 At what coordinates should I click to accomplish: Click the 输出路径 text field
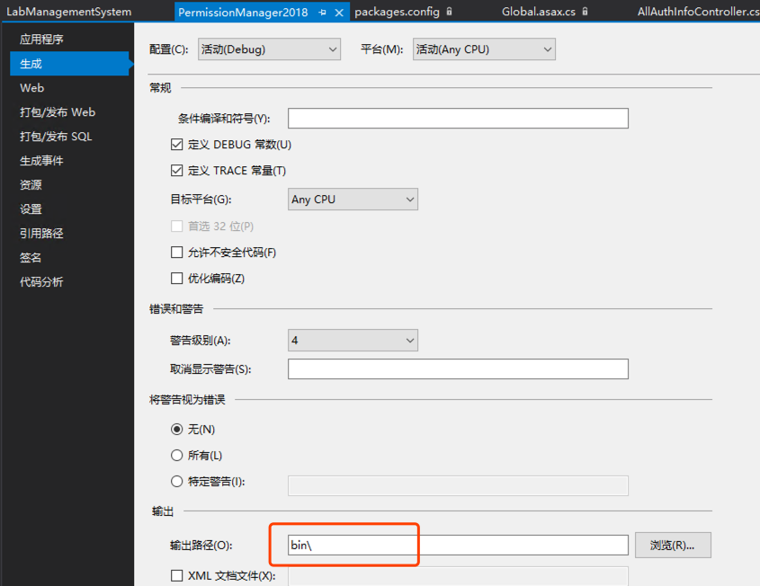458,546
